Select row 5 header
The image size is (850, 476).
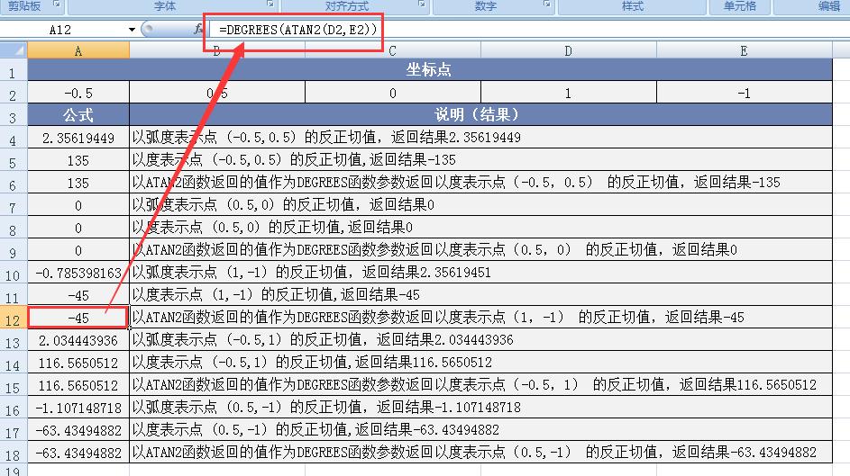(14, 160)
